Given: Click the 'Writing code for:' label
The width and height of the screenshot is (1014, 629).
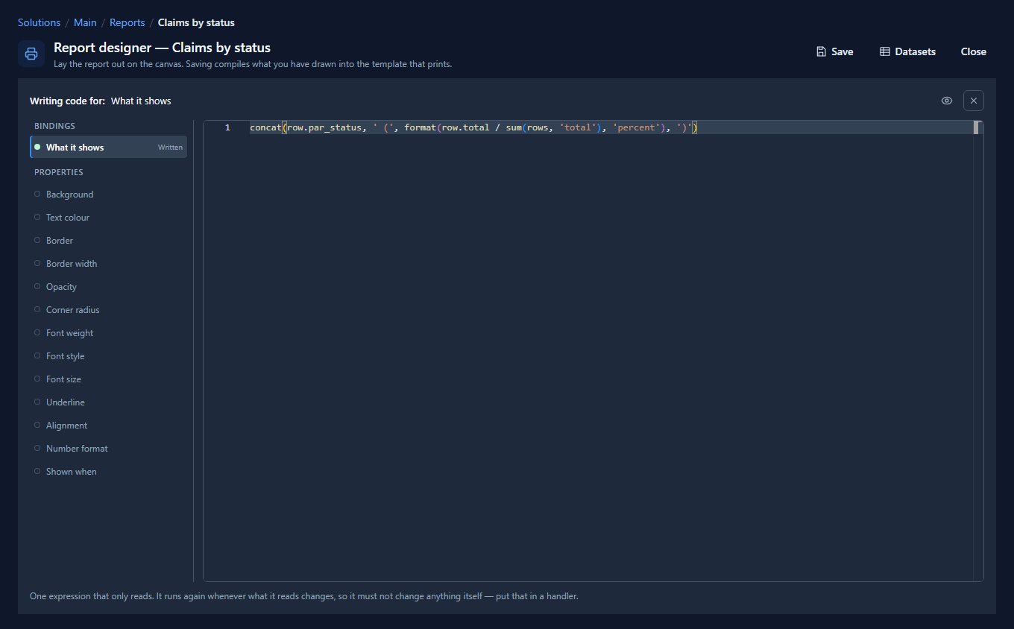Looking at the screenshot, I should tap(67, 101).
